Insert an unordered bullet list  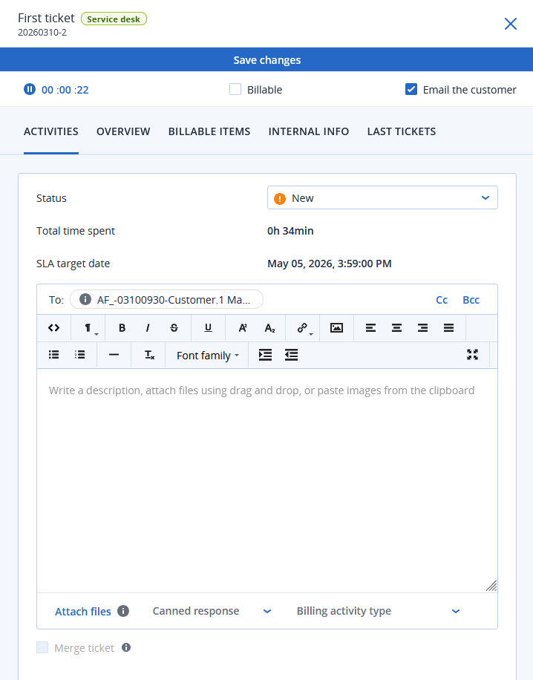point(53,355)
